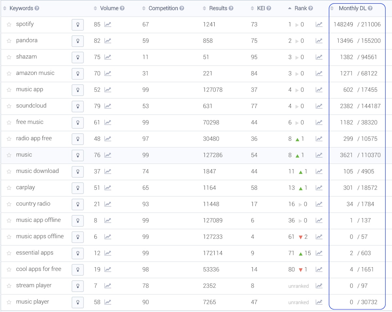
Task: Mark carplay keyword as favorite
Action: point(9,188)
